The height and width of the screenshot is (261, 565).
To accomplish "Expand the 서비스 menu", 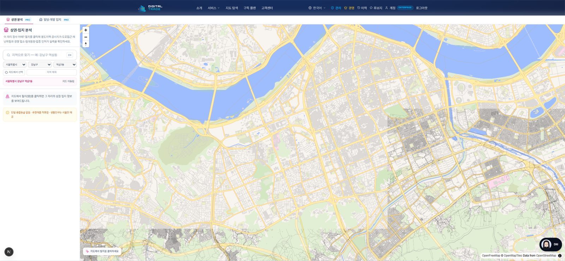I will (x=214, y=8).
